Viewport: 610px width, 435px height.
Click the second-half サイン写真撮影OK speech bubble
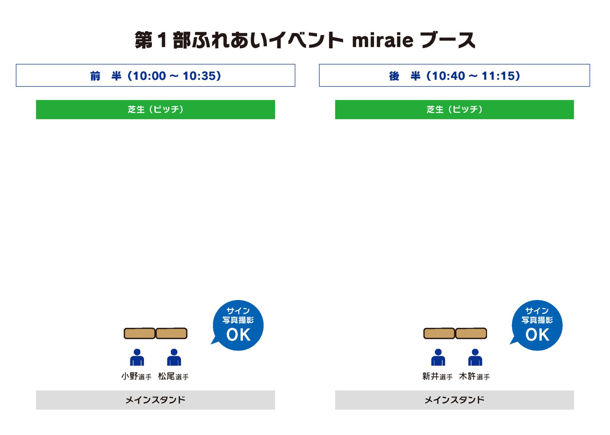537,325
